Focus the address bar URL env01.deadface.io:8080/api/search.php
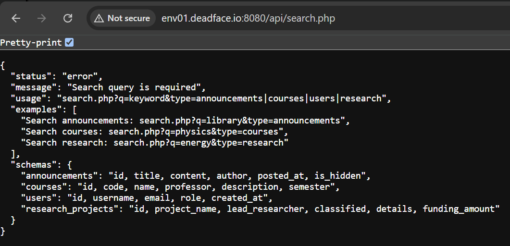510x246 pixels. coord(248,18)
